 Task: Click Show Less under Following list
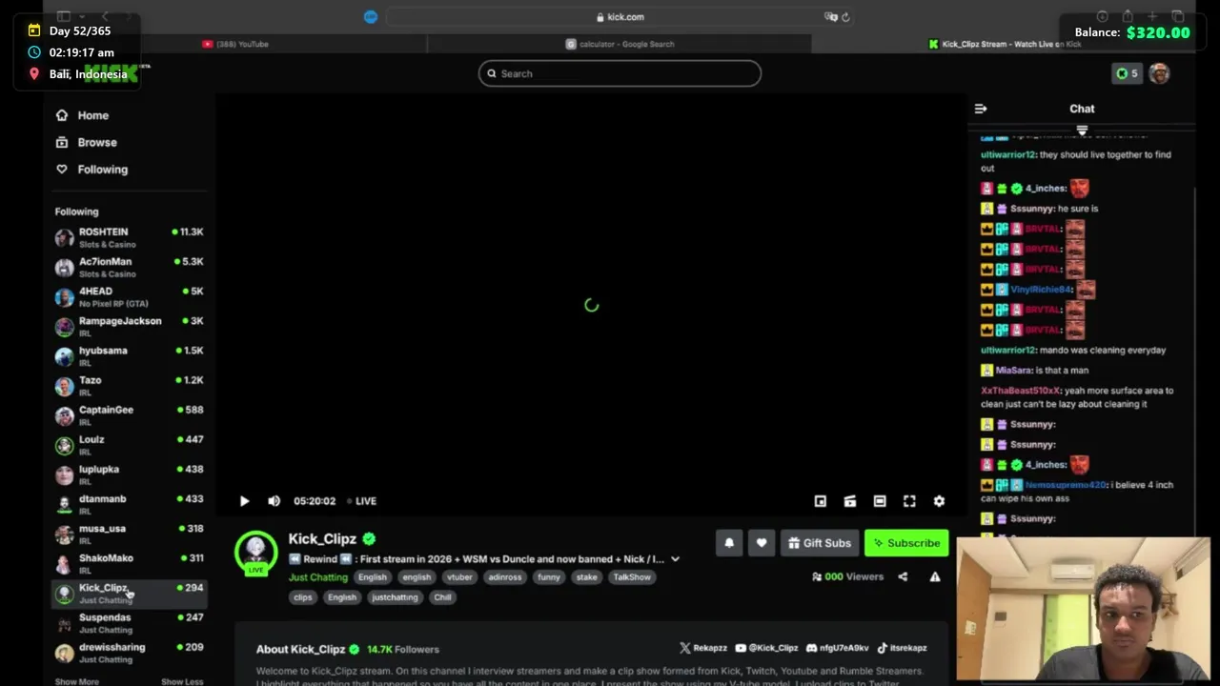click(x=182, y=681)
